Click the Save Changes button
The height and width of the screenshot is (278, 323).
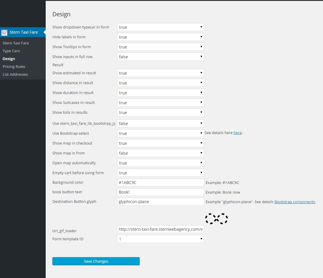coord(96,261)
